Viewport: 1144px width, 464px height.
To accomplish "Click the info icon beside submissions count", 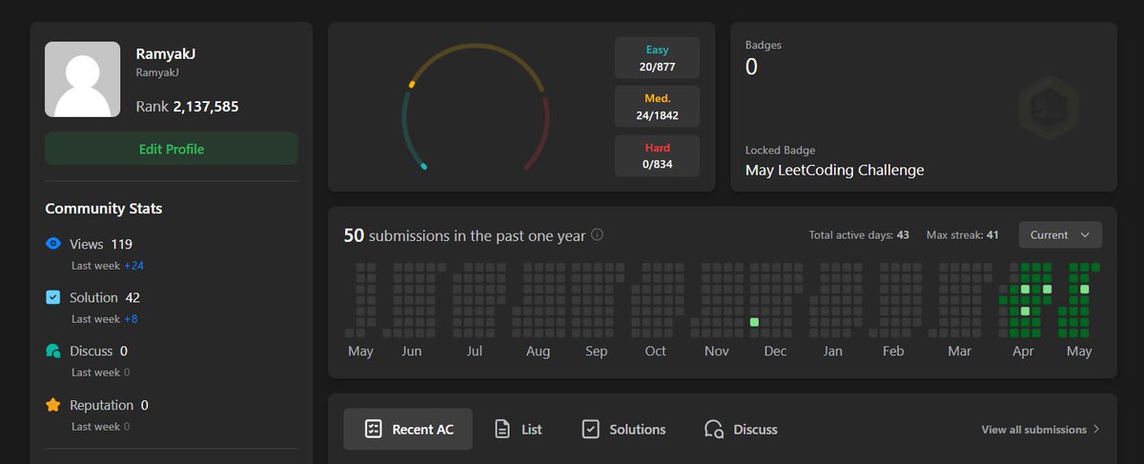I will click(598, 235).
